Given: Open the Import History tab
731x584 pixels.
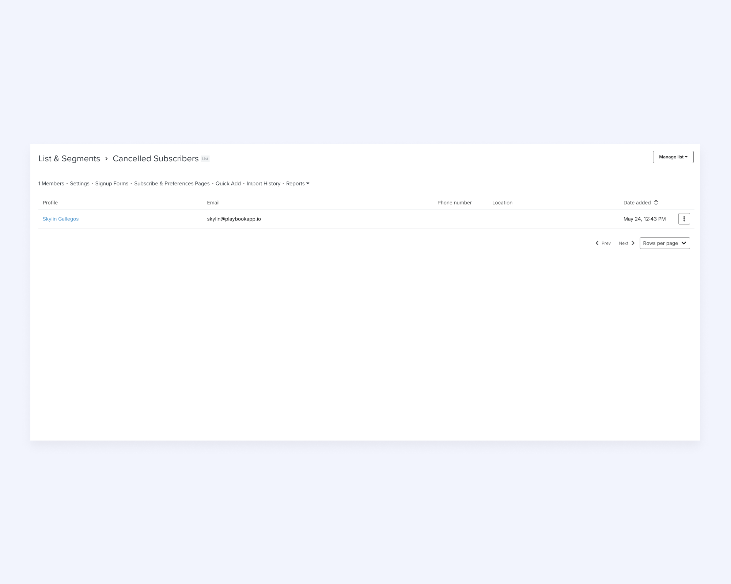Looking at the screenshot, I should [x=264, y=184].
